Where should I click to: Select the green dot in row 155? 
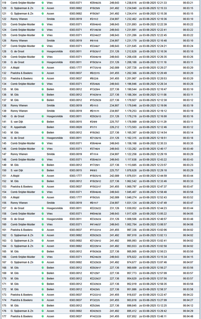43,197
